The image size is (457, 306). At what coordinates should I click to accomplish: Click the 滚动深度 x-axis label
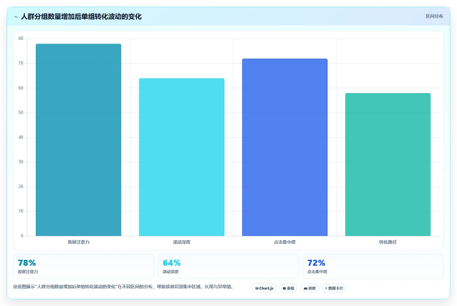tap(182, 242)
